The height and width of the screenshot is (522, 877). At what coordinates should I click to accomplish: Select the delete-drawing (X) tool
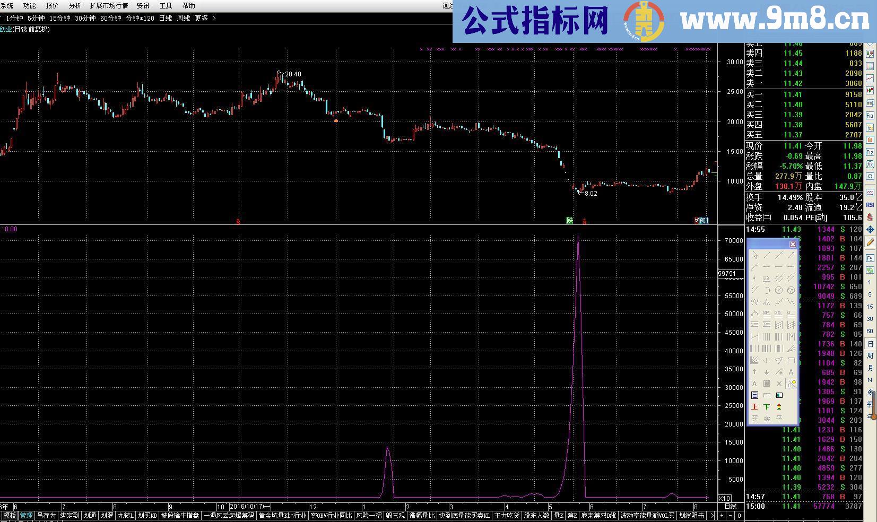[x=779, y=384]
